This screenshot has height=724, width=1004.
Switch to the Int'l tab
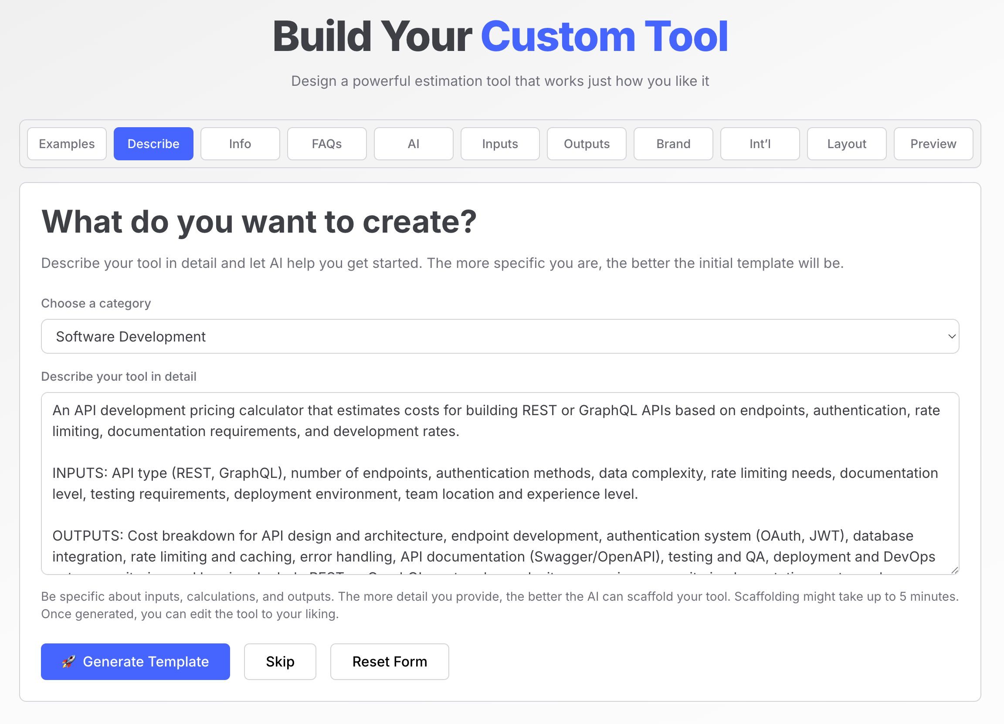click(x=760, y=144)
